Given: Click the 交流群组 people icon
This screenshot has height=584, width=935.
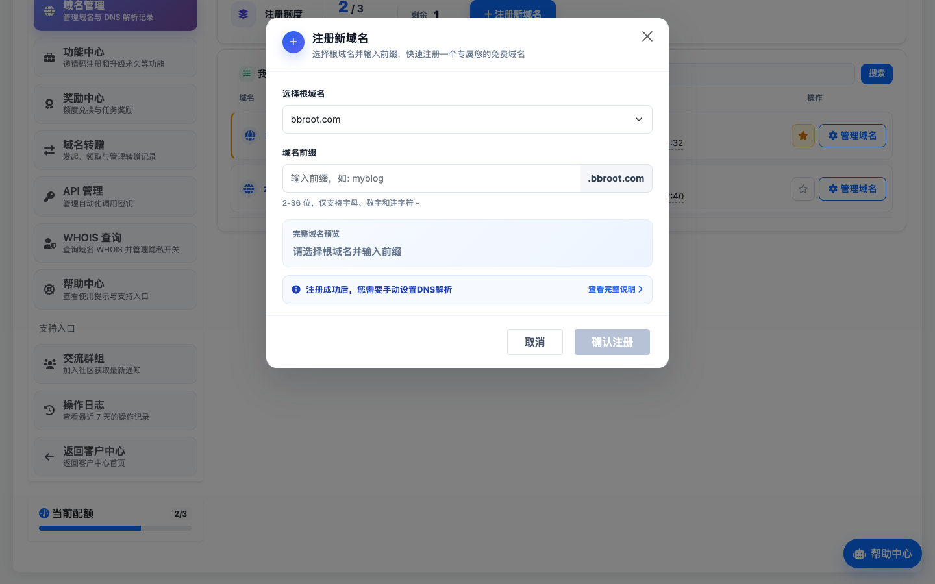Looking at the screenshot, I should coord(49,364).
